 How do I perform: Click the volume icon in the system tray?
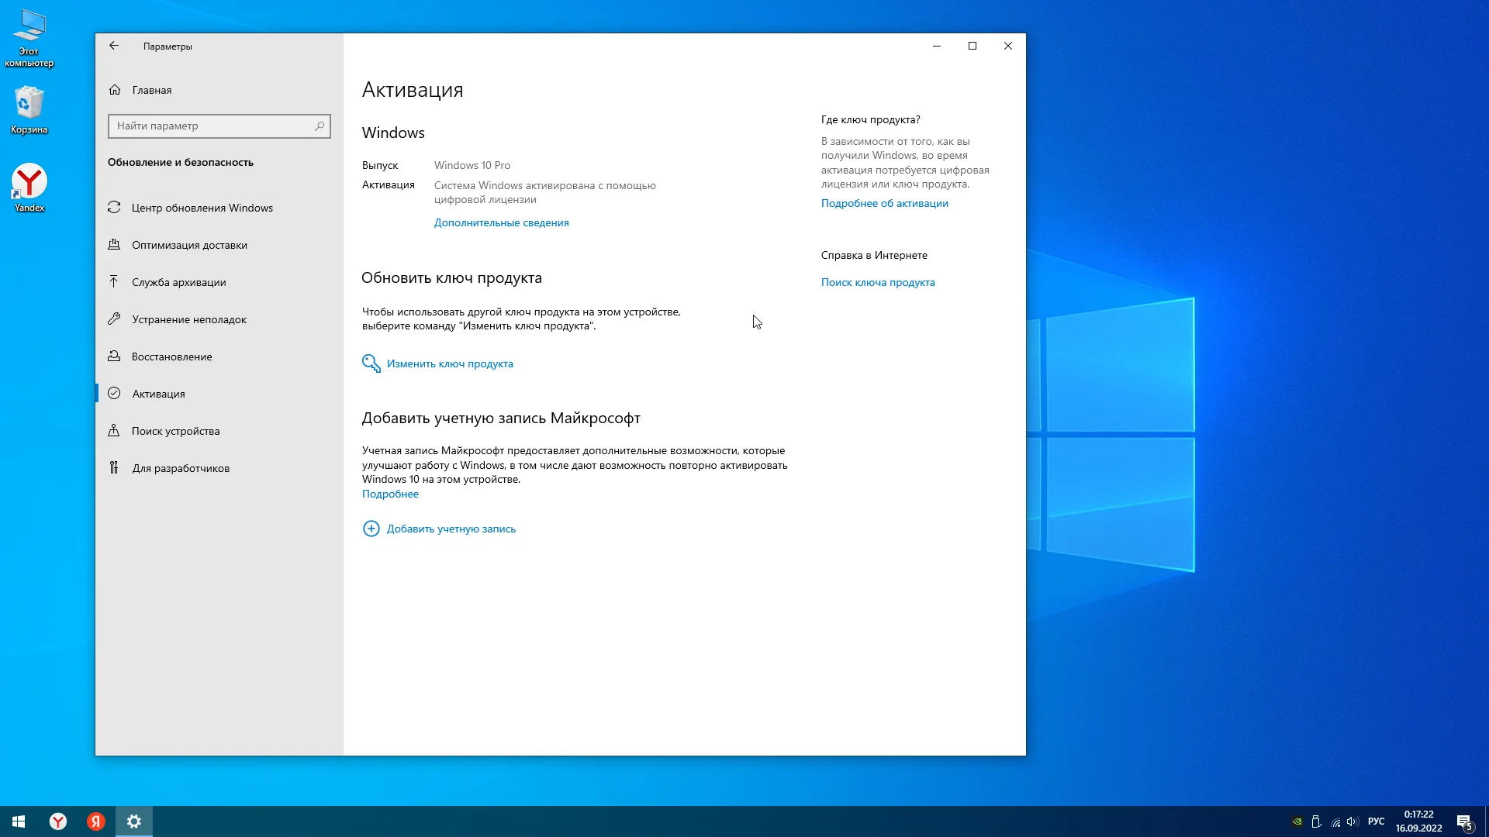tap(1353, 821)
